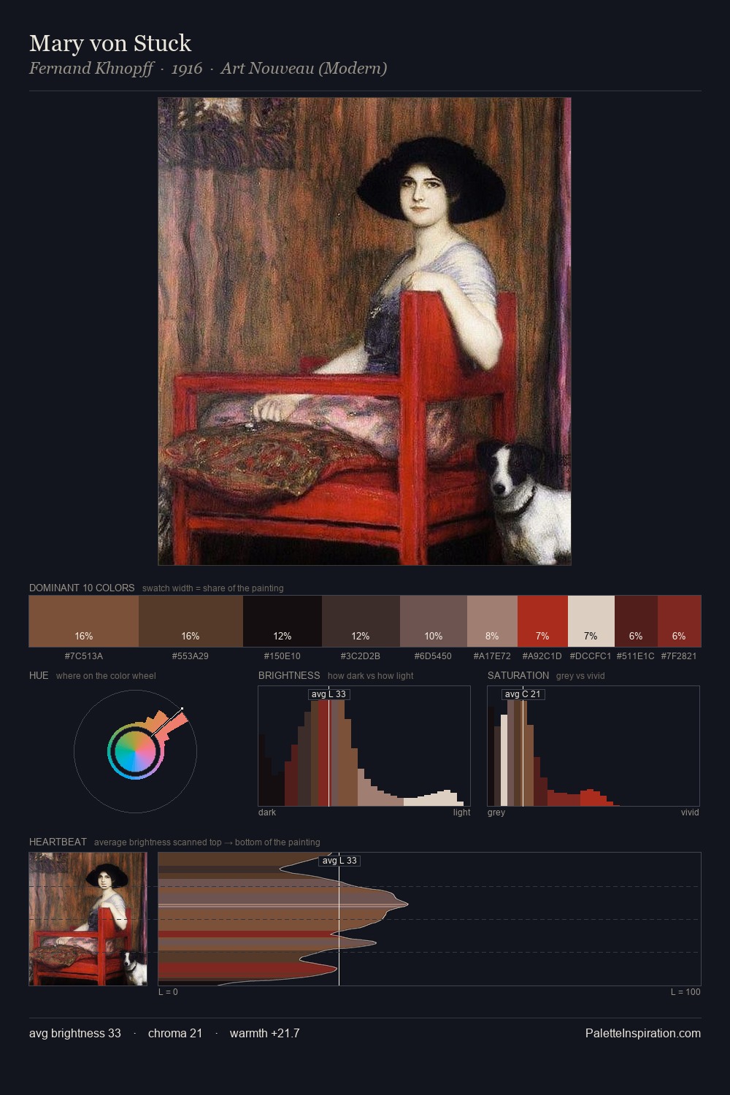Click the 'L = 100' heartbeat axis label
Screen dimensions: 730x1095
[685, 991]
